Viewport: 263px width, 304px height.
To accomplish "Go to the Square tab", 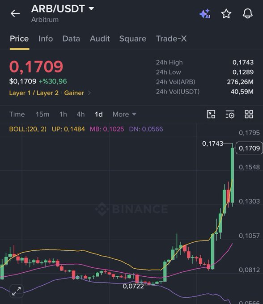I will 133,39.
